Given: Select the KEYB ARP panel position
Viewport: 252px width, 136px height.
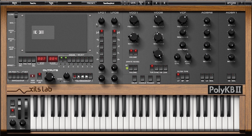Looking at the screenshot, I should point(12,48).
